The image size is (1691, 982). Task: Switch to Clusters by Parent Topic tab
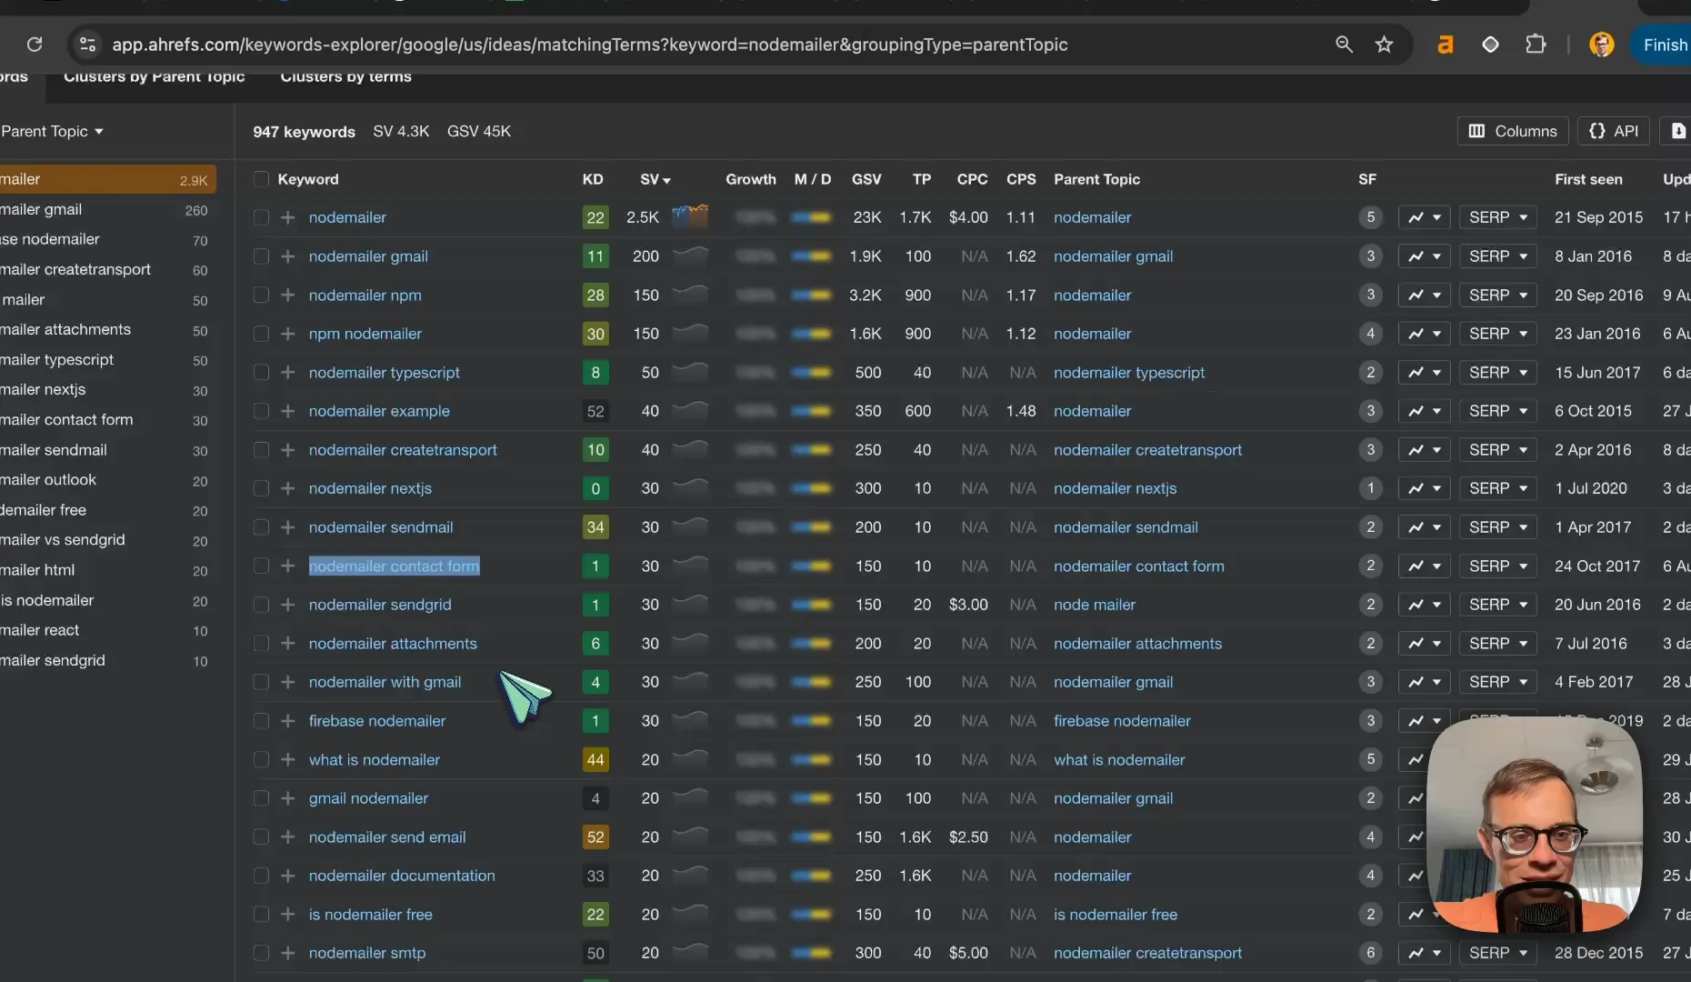[154, 76]
